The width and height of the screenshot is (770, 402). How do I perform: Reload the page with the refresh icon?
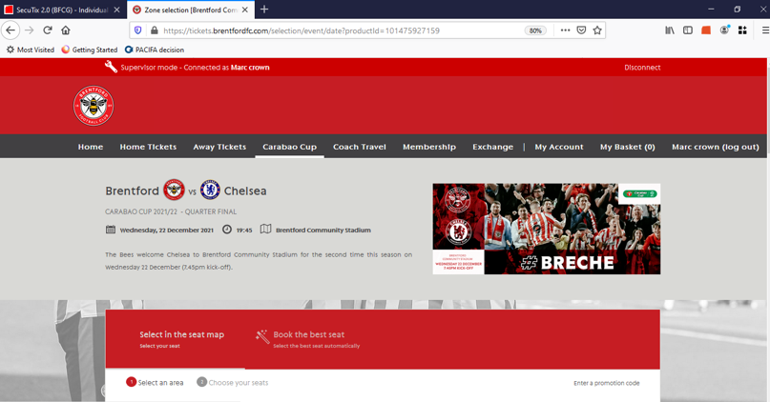point(48,30)
